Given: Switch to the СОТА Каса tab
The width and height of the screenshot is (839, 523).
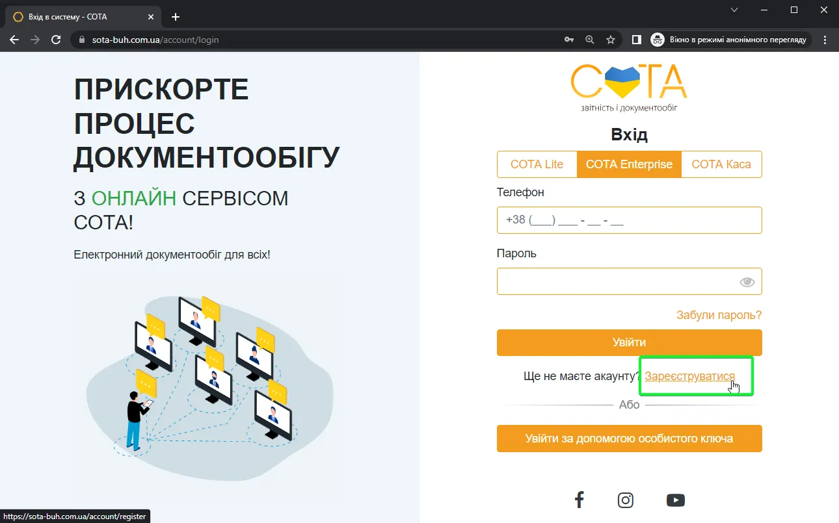Looking at the screenshot, I should 721,164.
